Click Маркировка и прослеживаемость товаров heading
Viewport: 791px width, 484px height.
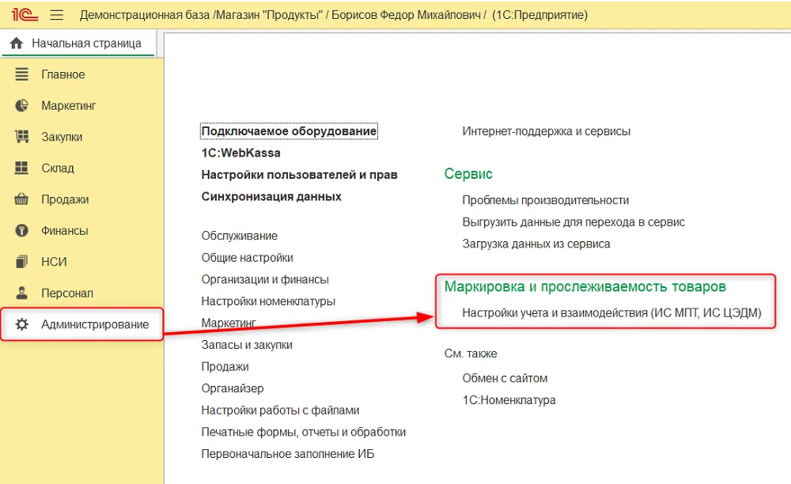coord(585,286)
